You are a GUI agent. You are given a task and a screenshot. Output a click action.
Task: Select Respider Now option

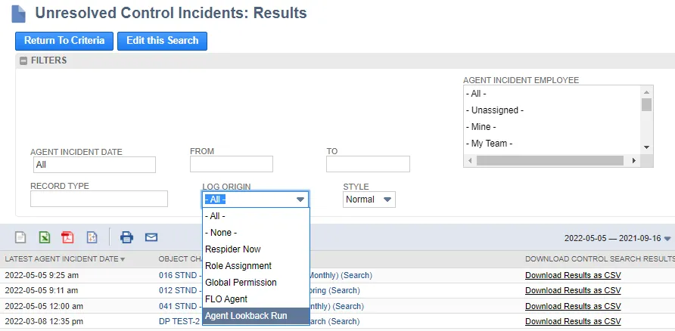[x=256, y=249]
